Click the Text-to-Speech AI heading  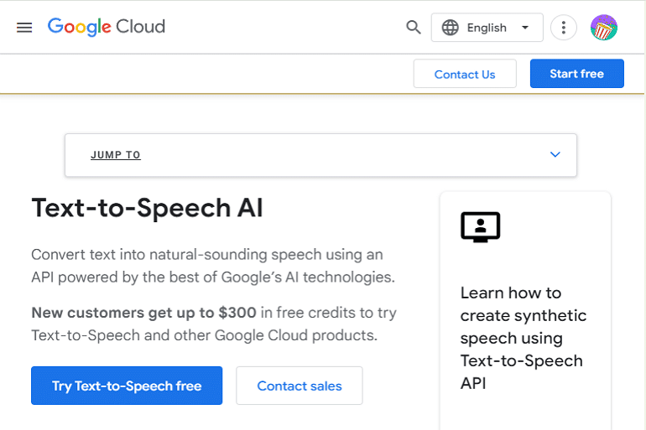(x=147, y=208)
